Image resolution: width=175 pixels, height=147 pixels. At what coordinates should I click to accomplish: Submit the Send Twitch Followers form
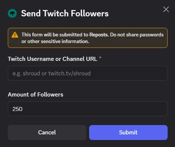tap(128, 133)
